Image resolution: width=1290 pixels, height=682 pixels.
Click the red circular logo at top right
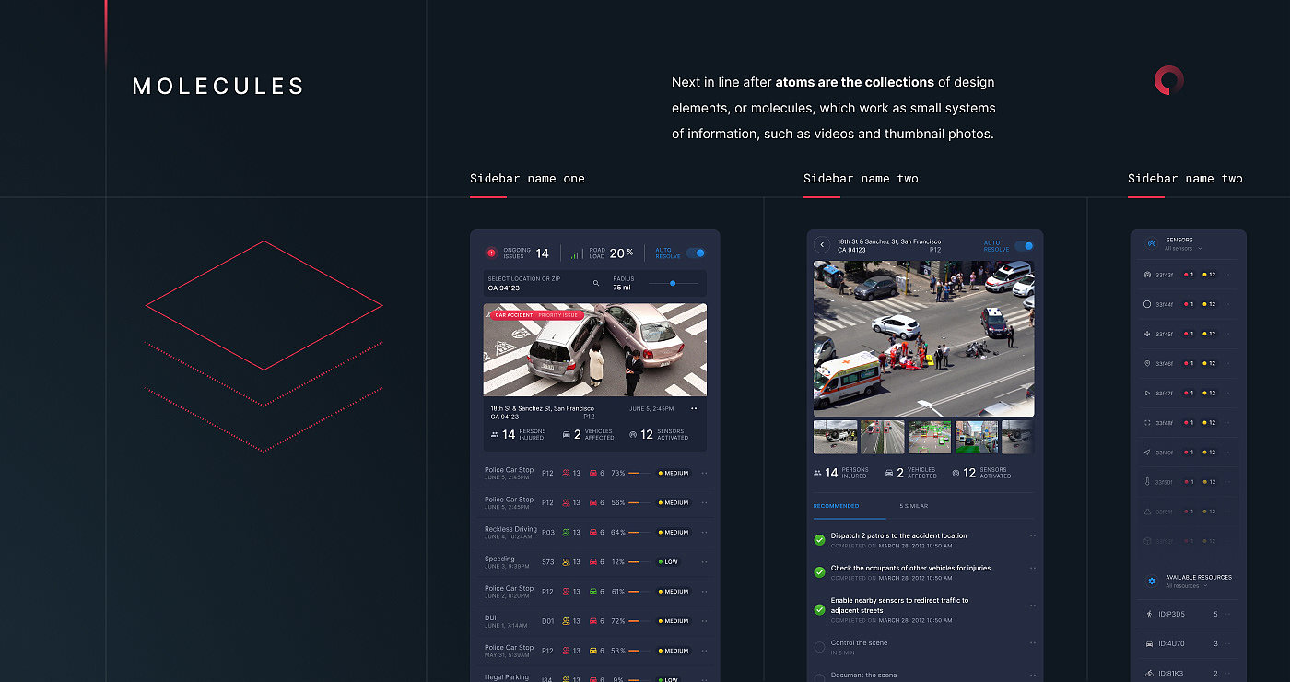tap(1168, 81)
